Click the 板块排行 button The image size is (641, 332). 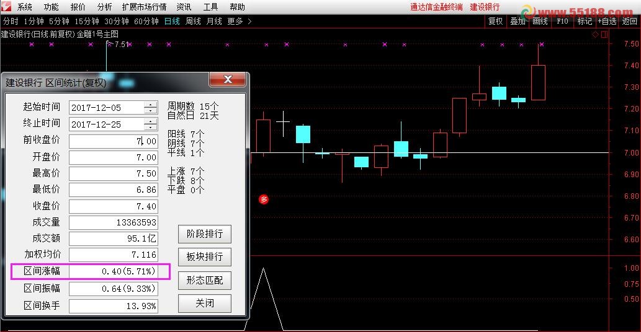click(x=204, y=257)
